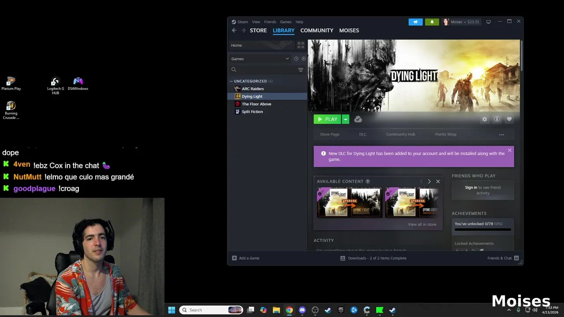564x317 pixels.
Task: Close the Available Content panel
Action: (438, 181)
